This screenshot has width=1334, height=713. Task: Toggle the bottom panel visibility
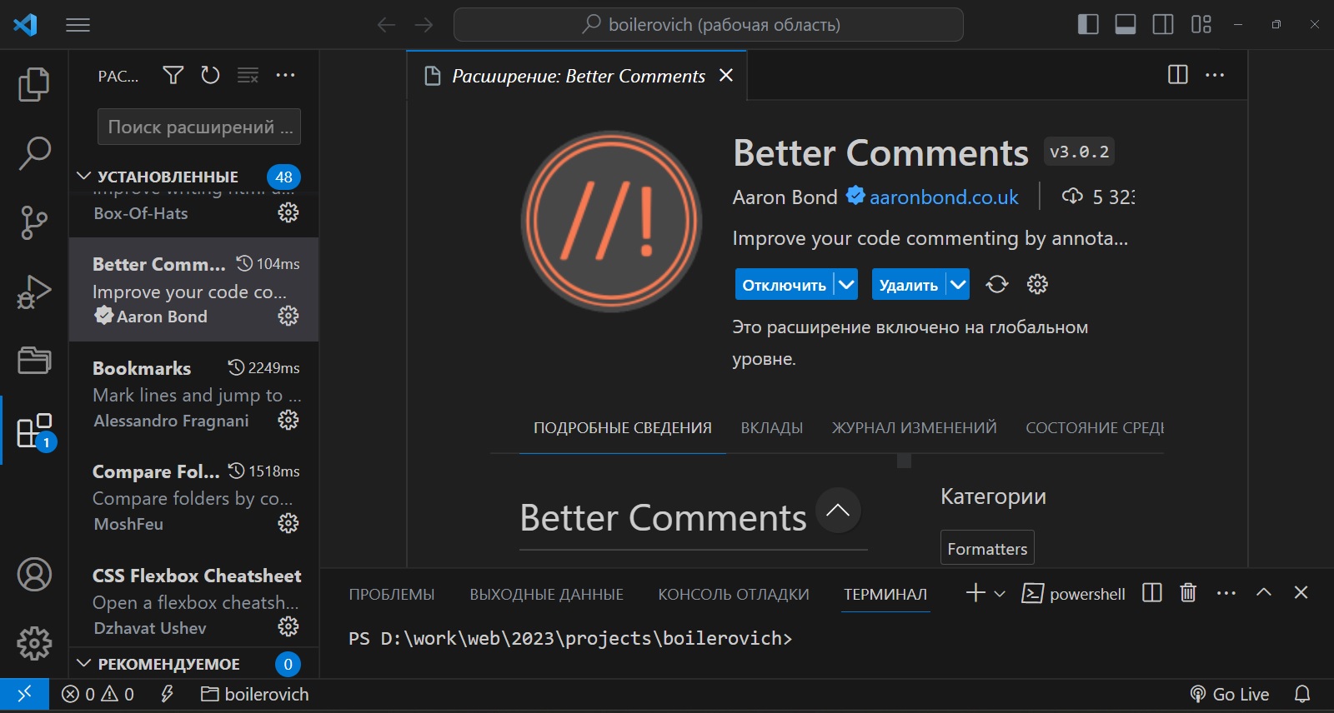coord(1126,24)
